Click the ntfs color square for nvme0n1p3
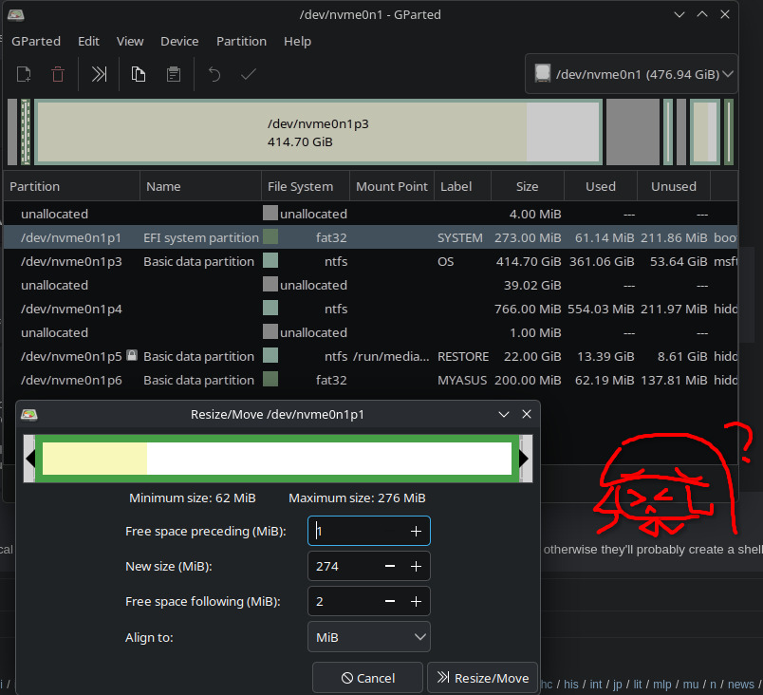 coord(270,260)
